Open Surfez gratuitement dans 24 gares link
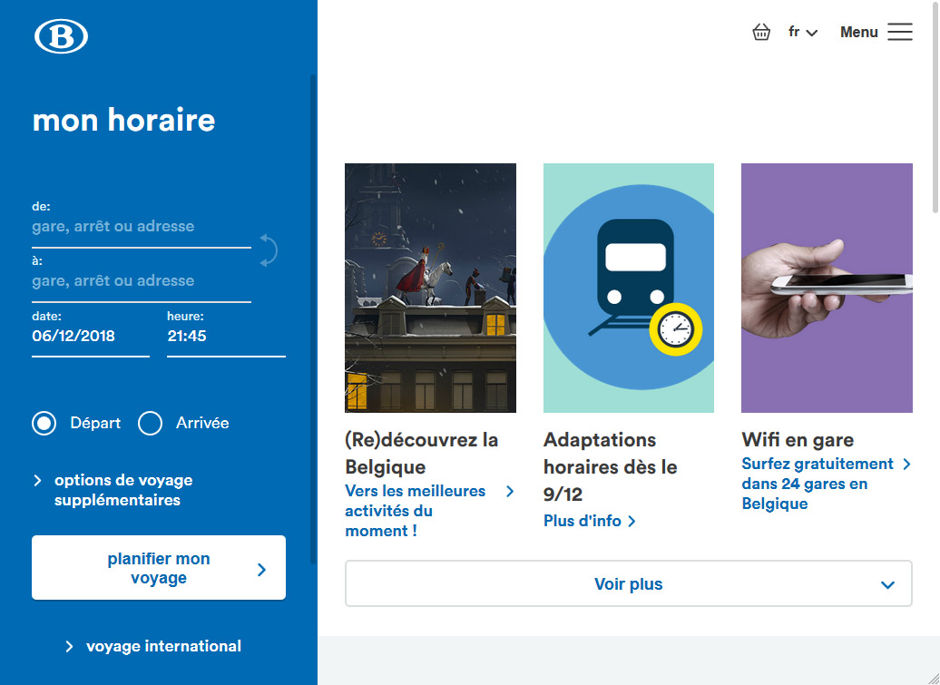The height and width of the screenshot is (685, 940). [x=826, y=484]
